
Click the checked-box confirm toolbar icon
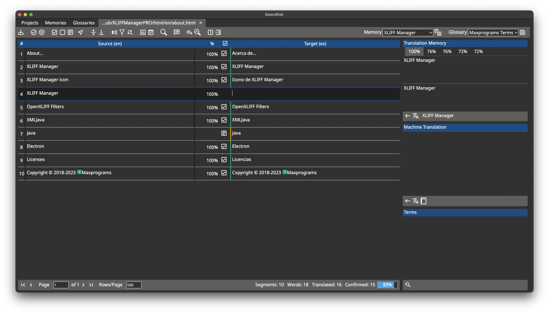tap(55, 32)
